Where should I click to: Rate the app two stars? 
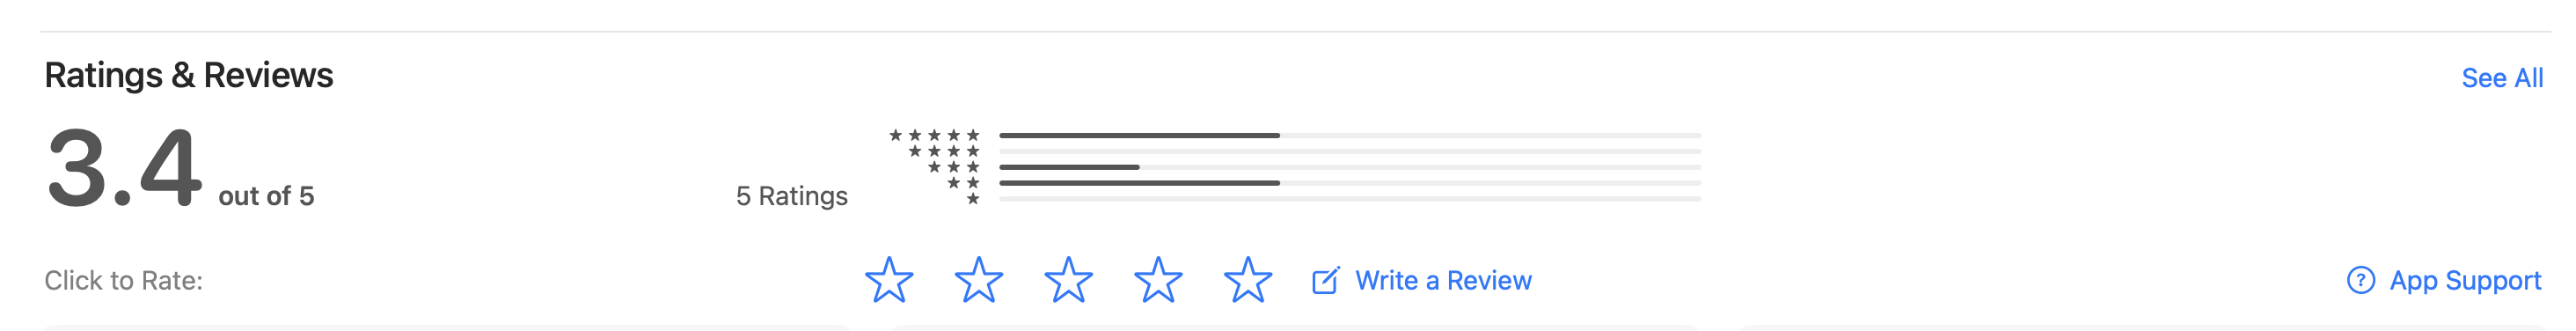click(x=978, y=280)
